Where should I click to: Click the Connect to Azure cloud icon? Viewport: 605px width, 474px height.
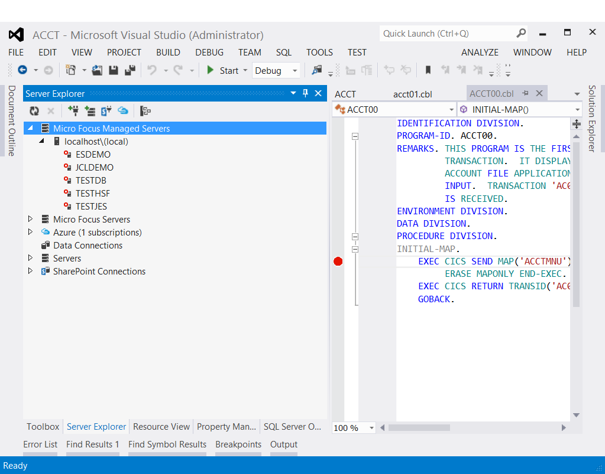(x=123, y=110)
